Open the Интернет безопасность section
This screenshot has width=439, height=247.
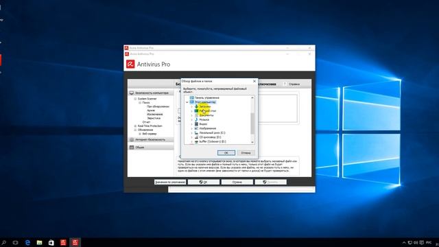pos(151,139)
